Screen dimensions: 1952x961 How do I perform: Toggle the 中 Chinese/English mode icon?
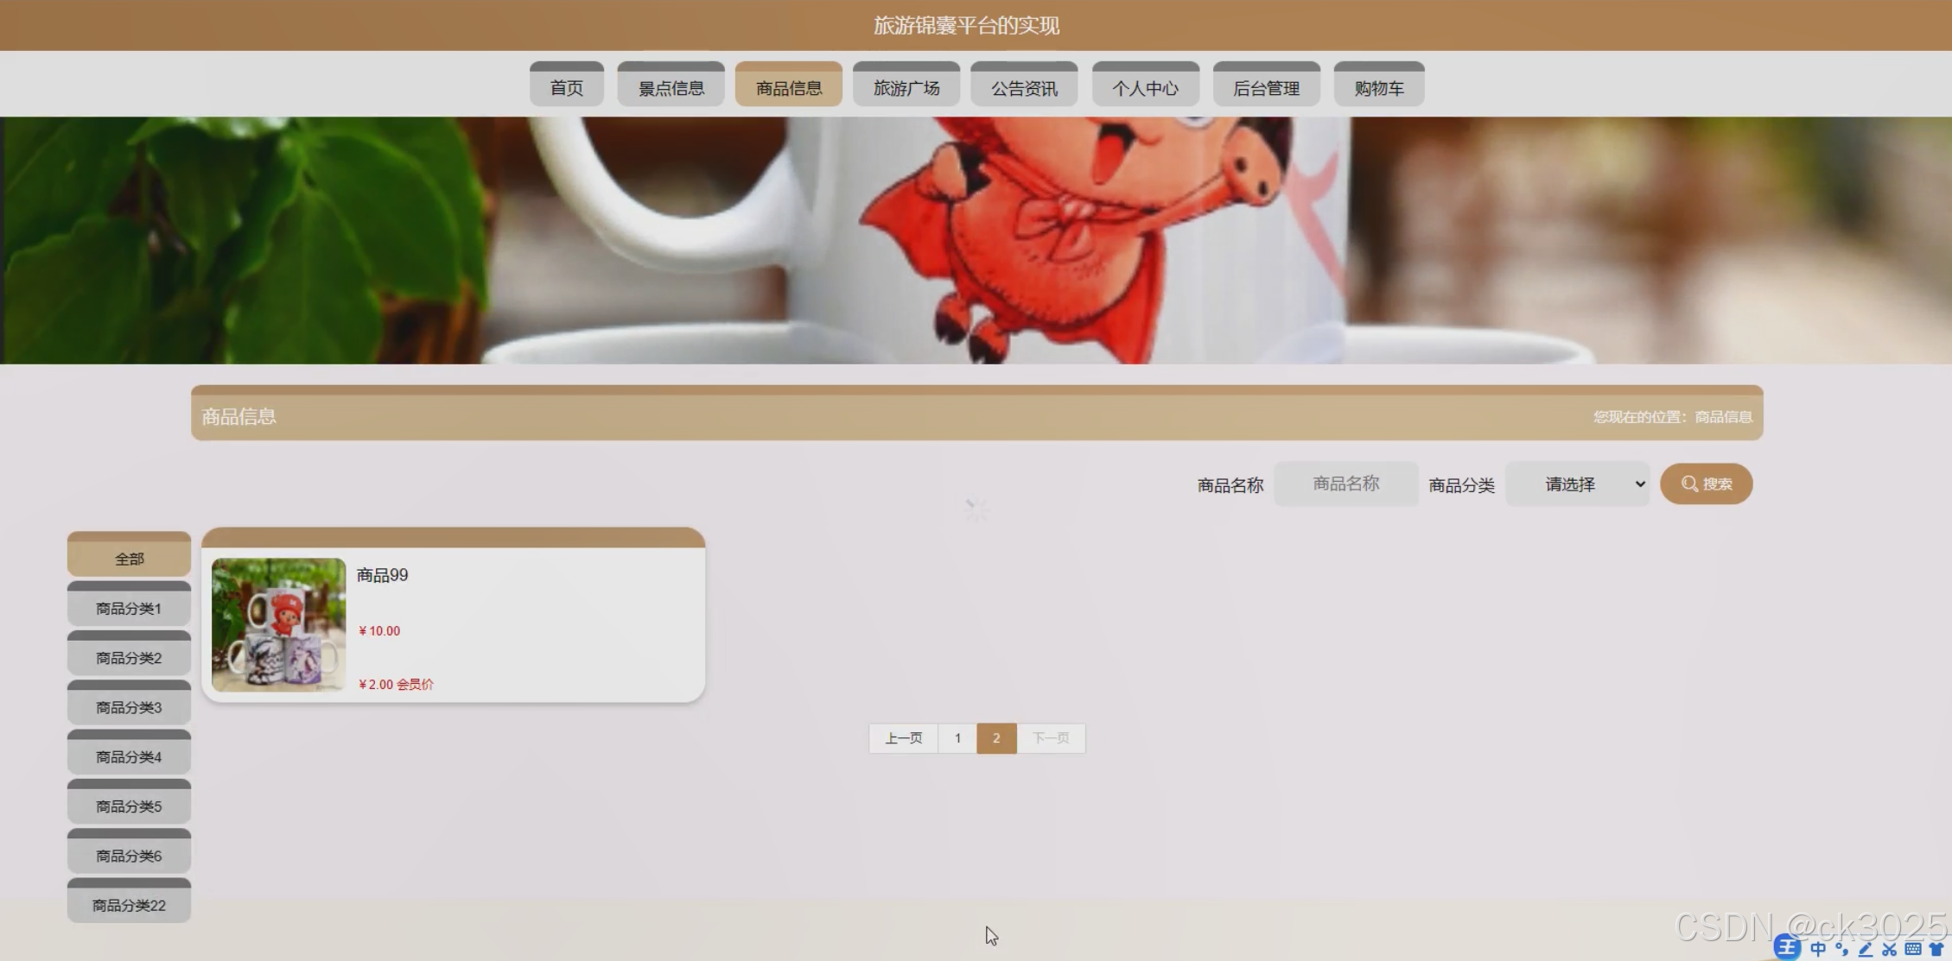(x=1818, y=949)
